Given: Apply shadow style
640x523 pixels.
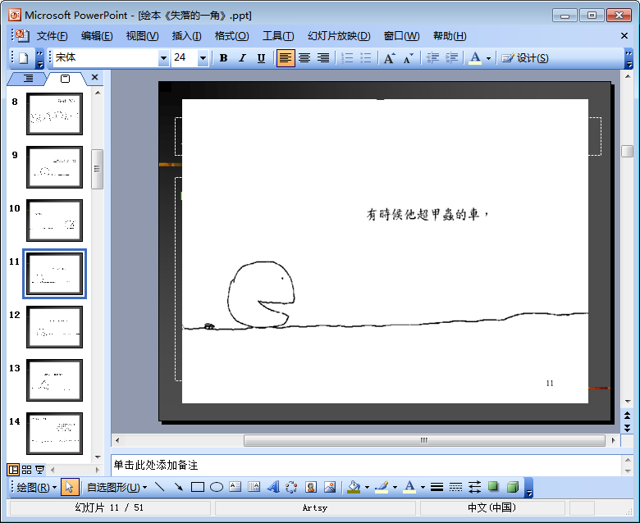Looking at the screenshot, I should coord(493,487).
